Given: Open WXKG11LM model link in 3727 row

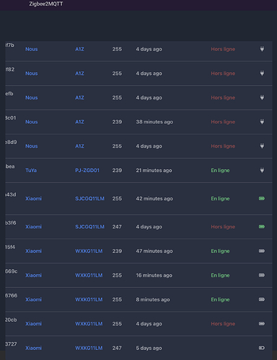Looking at the screenshot, I should point(89,348).
